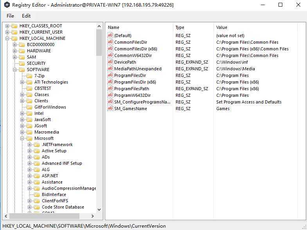This screenshot has height=230, width=307.
Task: Click the tree scroll up arrow
Action: [x=99, y=27]
